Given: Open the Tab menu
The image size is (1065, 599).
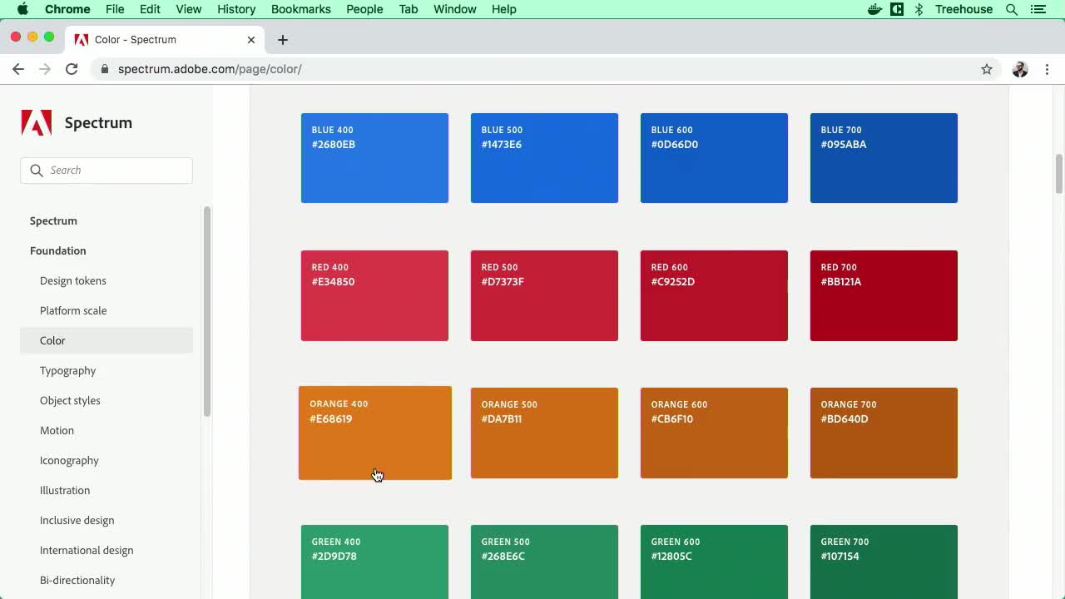Looking at the screenshot, I should (x=409, y=9).
